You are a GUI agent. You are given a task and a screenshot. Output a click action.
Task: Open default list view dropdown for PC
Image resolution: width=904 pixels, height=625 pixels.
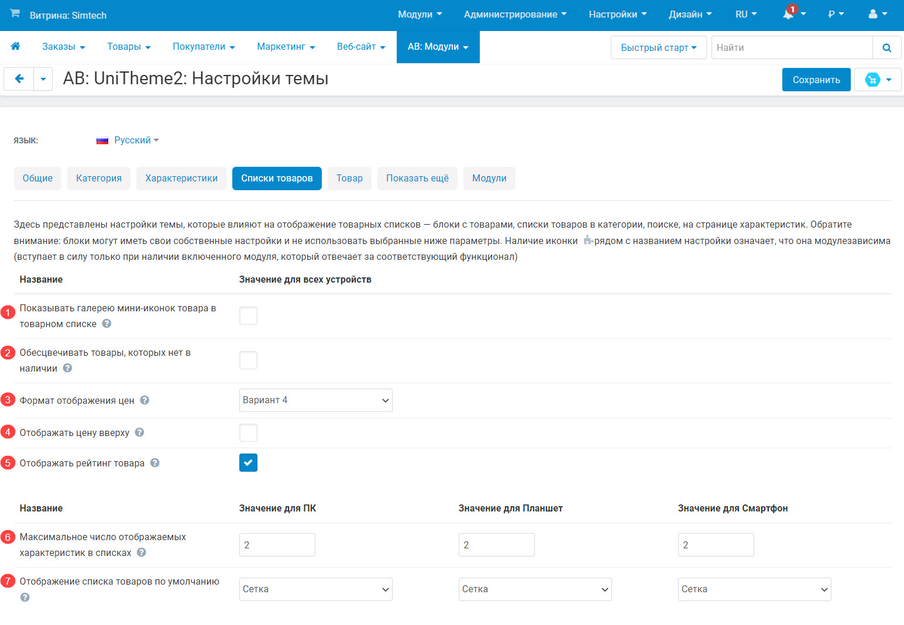(316, 589)
